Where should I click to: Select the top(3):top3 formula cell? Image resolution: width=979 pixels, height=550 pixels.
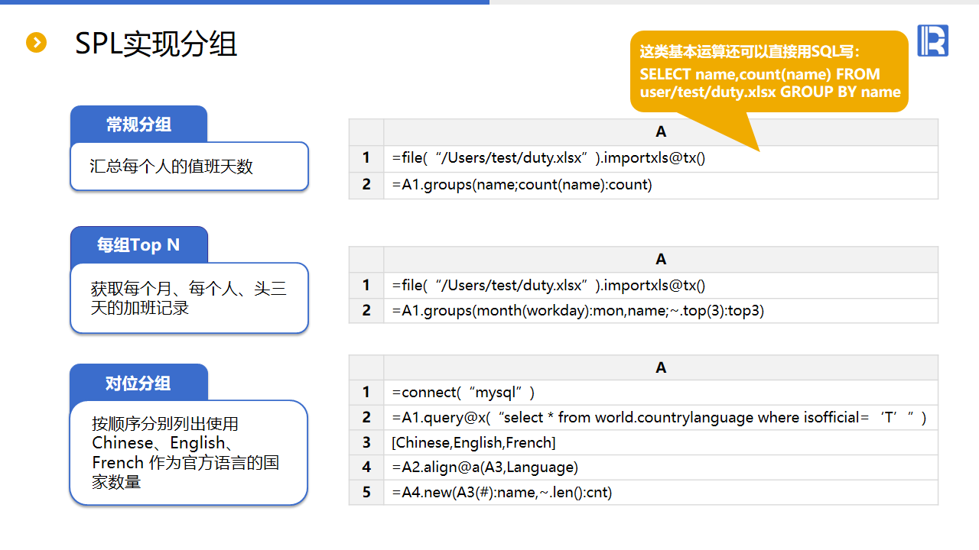pyautogui.click(x=660, y=310)
